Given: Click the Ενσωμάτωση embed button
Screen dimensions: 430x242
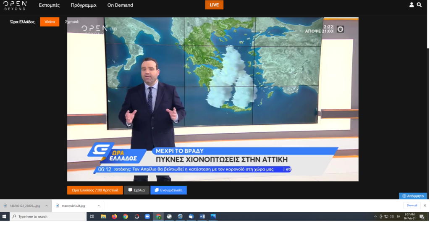Looking at the screenshot, I should tap(168, 190).
